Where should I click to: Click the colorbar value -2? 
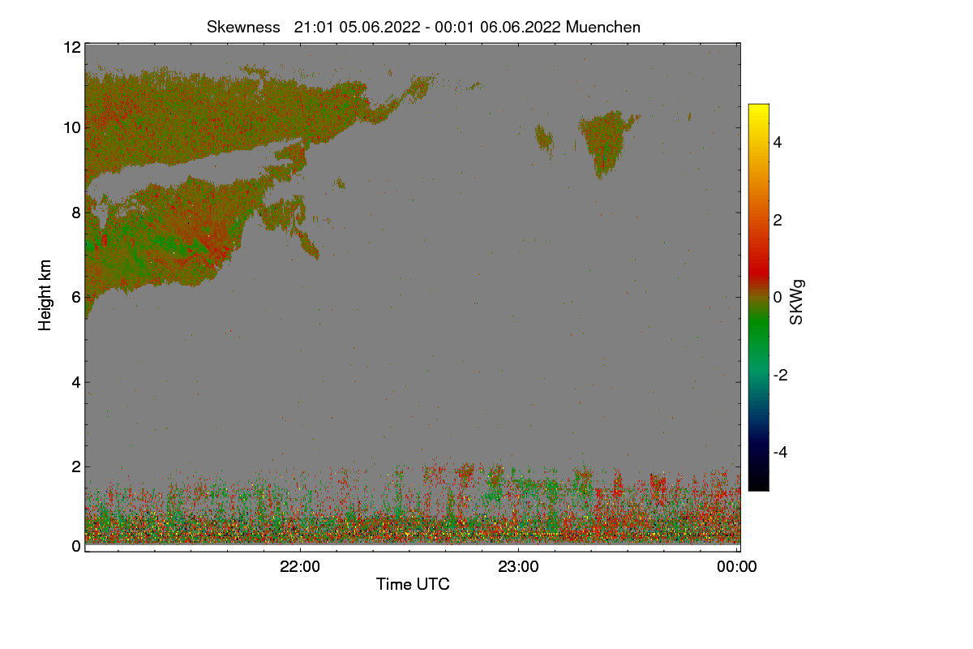click(782, 375)
